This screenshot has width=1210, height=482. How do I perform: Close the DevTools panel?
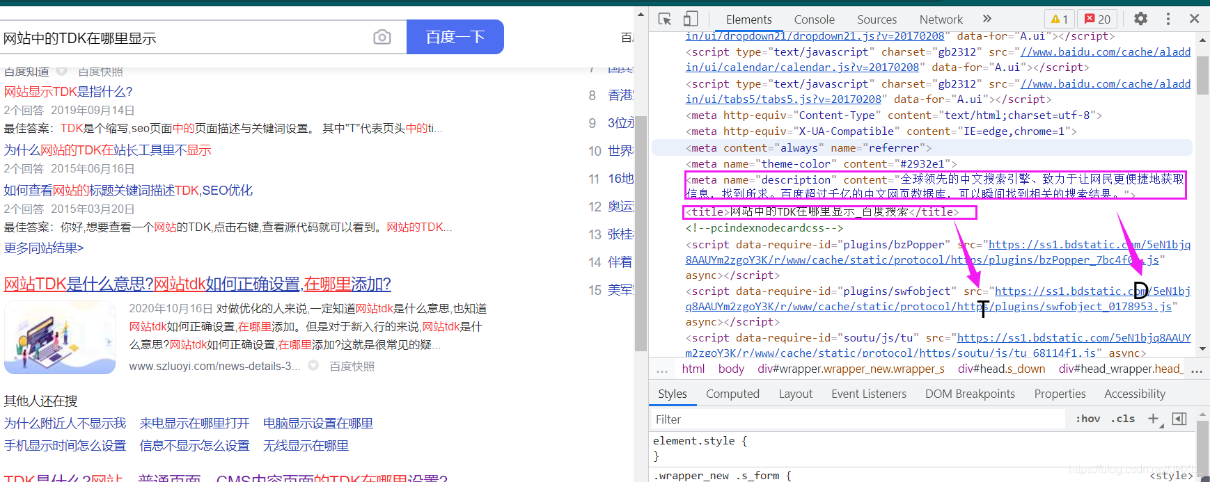(x=1194, y=19)
